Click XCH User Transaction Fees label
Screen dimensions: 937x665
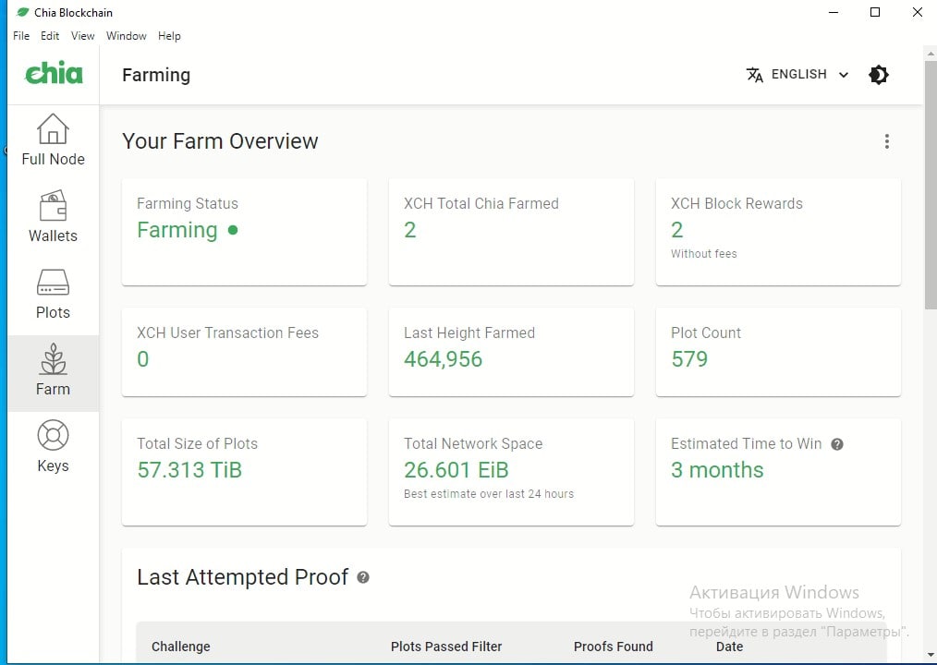[x=227, y=332]
